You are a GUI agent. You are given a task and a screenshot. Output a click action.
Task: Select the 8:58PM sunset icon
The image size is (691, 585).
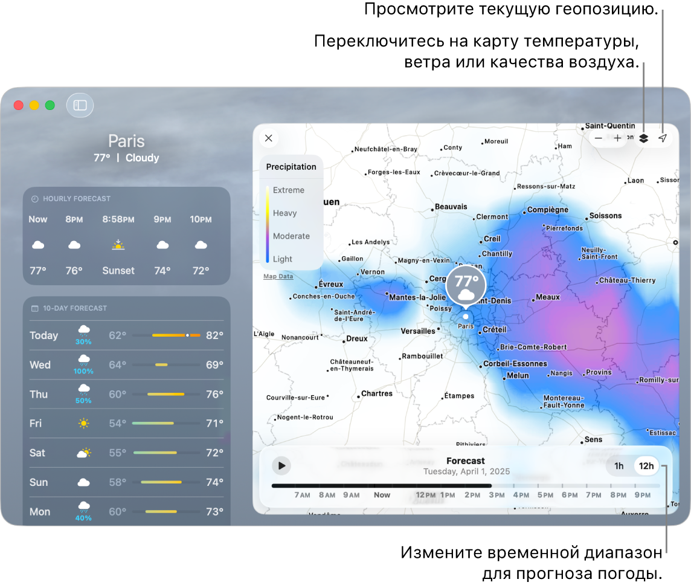tap(118, 245)
